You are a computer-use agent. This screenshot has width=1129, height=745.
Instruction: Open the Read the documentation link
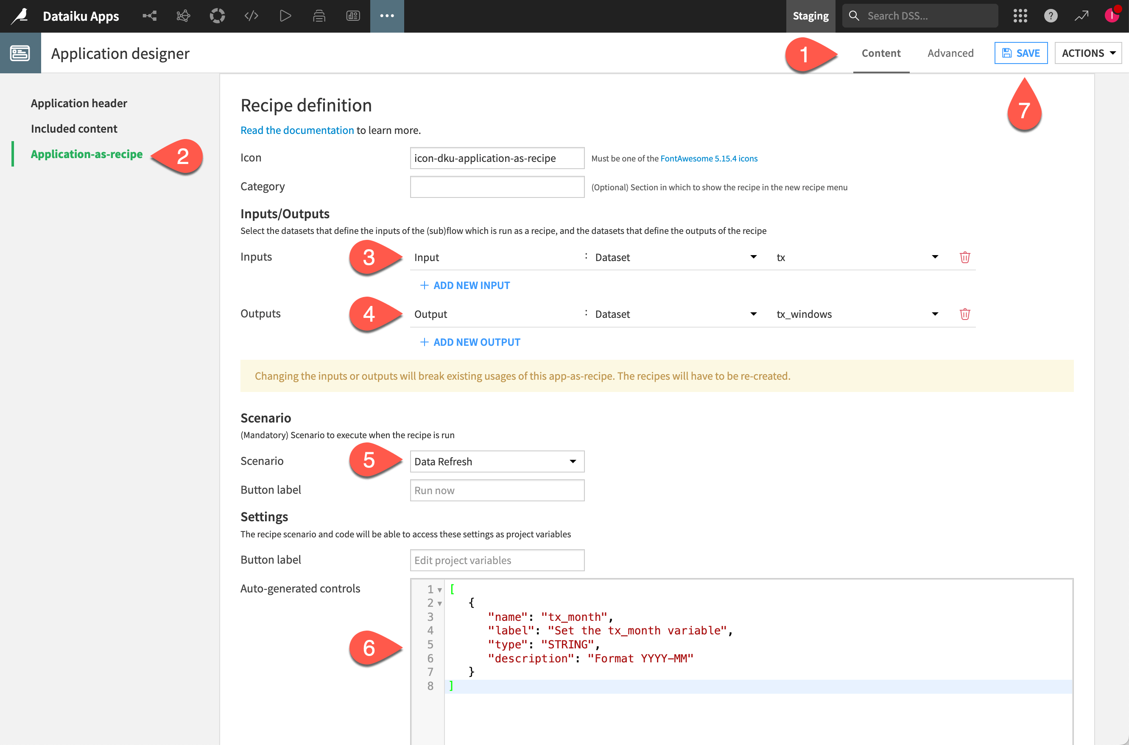(297, 130)
